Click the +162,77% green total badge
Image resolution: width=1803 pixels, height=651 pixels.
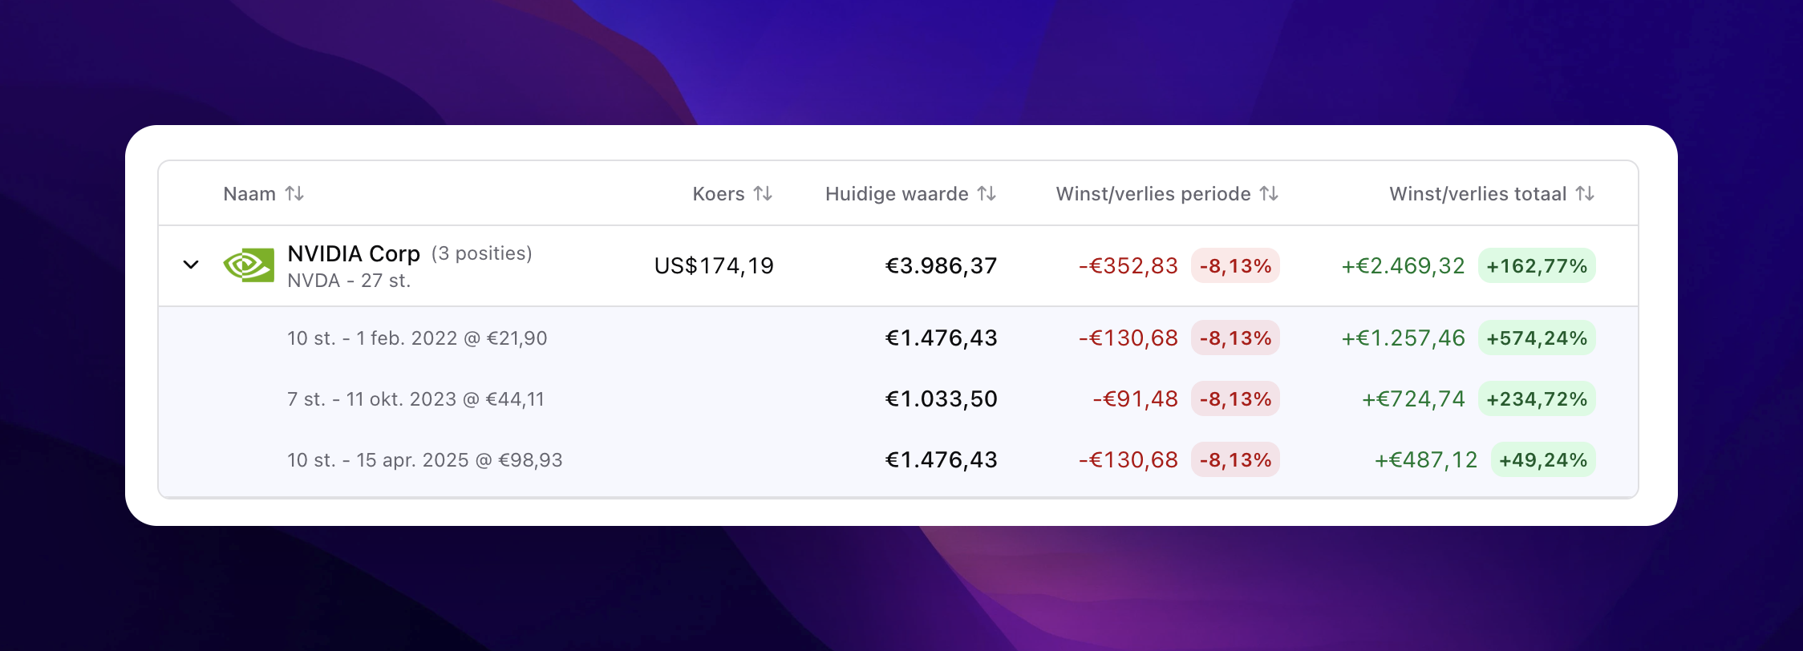(x=1537, y=266)
